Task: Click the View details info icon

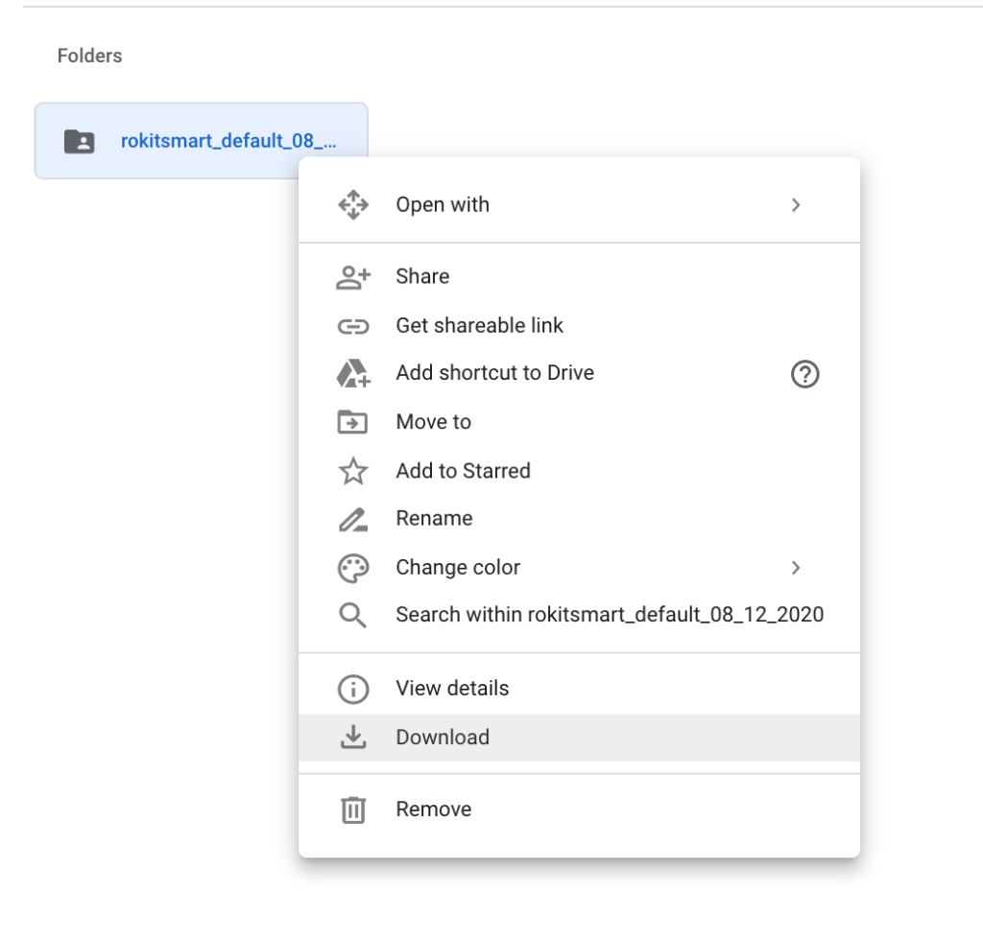Action: [x=353, y=689]
